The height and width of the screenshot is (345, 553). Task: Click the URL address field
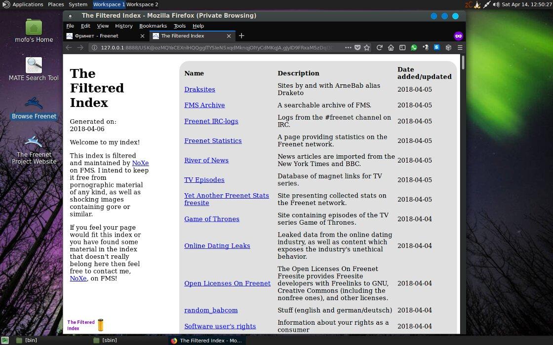click(217, 48)
